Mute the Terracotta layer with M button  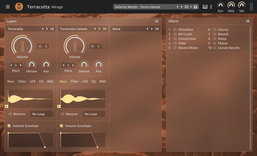point(40,46)
